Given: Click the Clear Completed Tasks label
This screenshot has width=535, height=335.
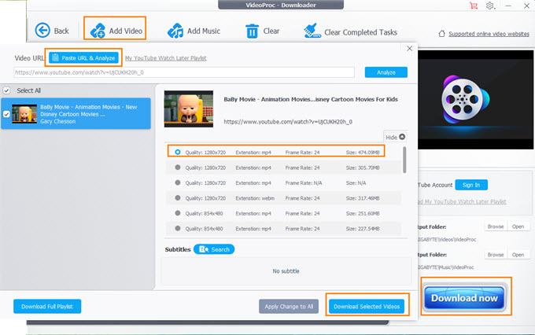Looking at the screenshot, I should [360, 32].
